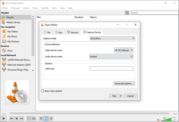Toggle the loop/repeat button
This screenshot has width=179, height=122.
(46, 118)
